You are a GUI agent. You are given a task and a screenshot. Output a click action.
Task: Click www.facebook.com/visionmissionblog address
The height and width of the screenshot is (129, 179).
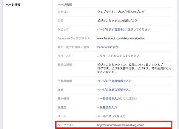point(121,38)
